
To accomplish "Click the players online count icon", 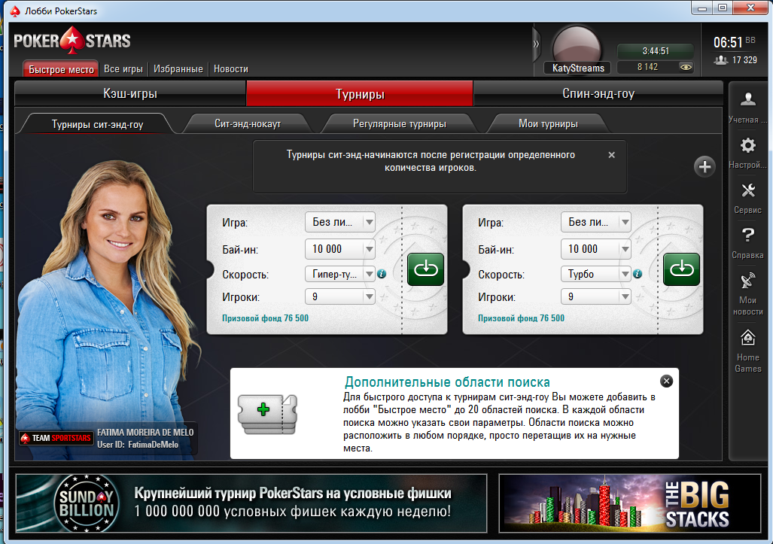I will (721, 60).
